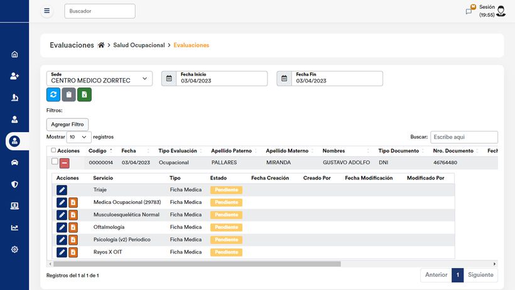The image size is (515, 290).
Task: Click the Agregar Filtro button
Action: pos(67,125)
